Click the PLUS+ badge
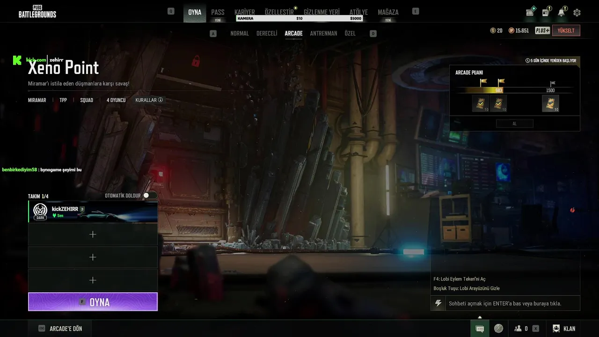Viewport: 599px width, 337px height. [542, 30]
